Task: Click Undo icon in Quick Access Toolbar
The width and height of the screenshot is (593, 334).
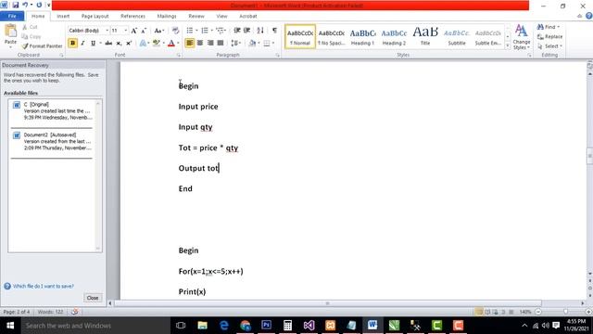Action: coord(25,5)
